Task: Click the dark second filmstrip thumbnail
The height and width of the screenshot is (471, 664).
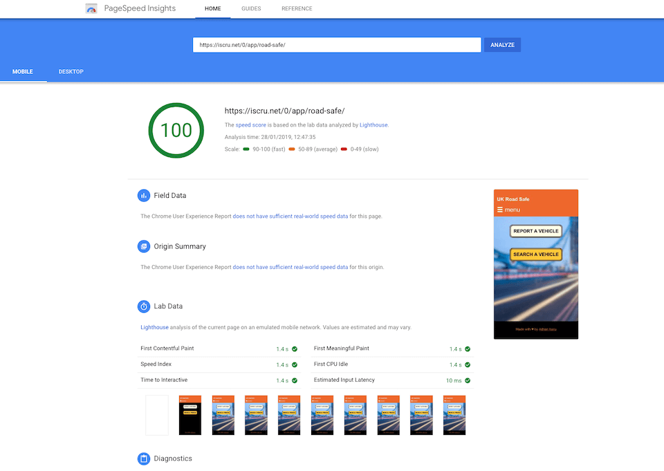Action: (190, 415)
